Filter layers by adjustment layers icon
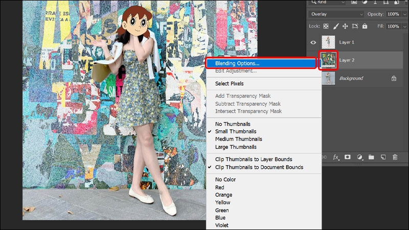This screenshot has width=409, height=230. [365, 2]
